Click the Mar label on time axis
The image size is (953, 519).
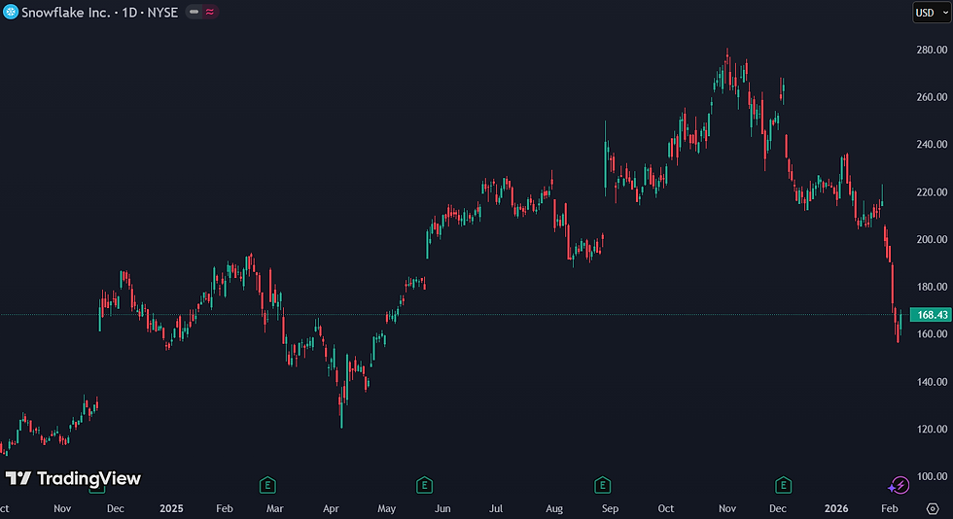pyautogui.click(x=274, y=508)
